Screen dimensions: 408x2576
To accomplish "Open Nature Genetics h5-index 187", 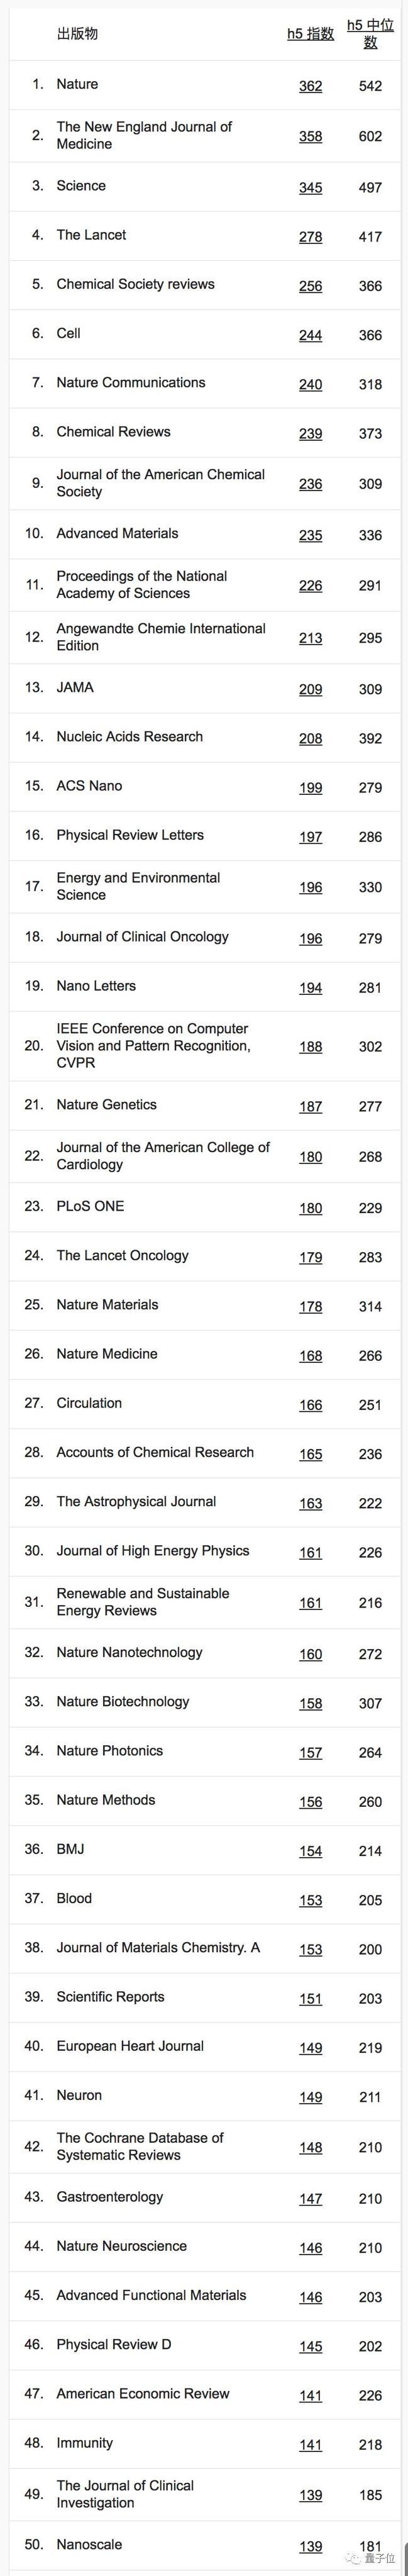I will [310, 1106].
